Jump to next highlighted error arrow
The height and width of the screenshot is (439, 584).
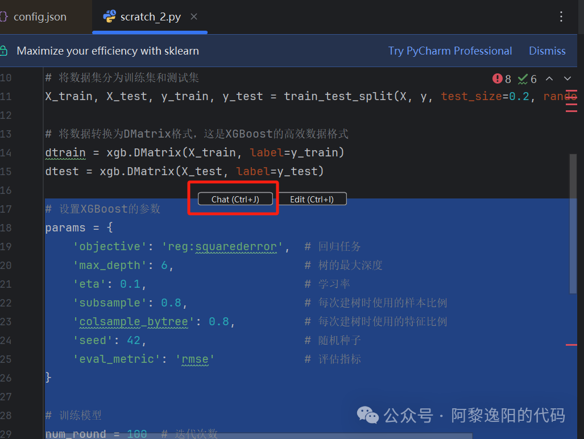pyautogui.click(x=568, y=78)
